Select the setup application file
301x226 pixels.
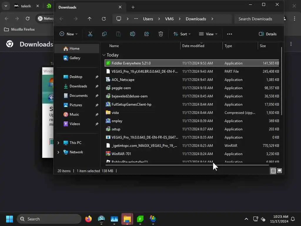tap(192, 129)
